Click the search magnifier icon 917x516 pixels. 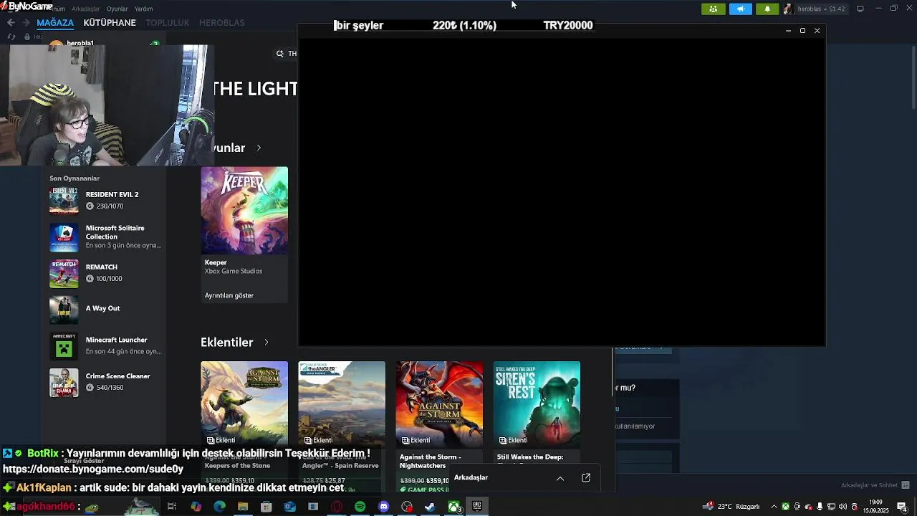tap(280, 53)
